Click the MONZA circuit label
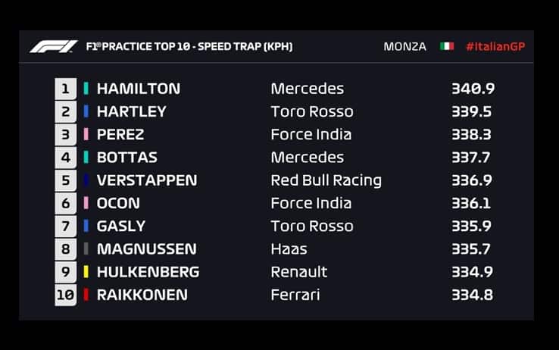Viewport: 559px width, 350px height. tap(404, 47)
